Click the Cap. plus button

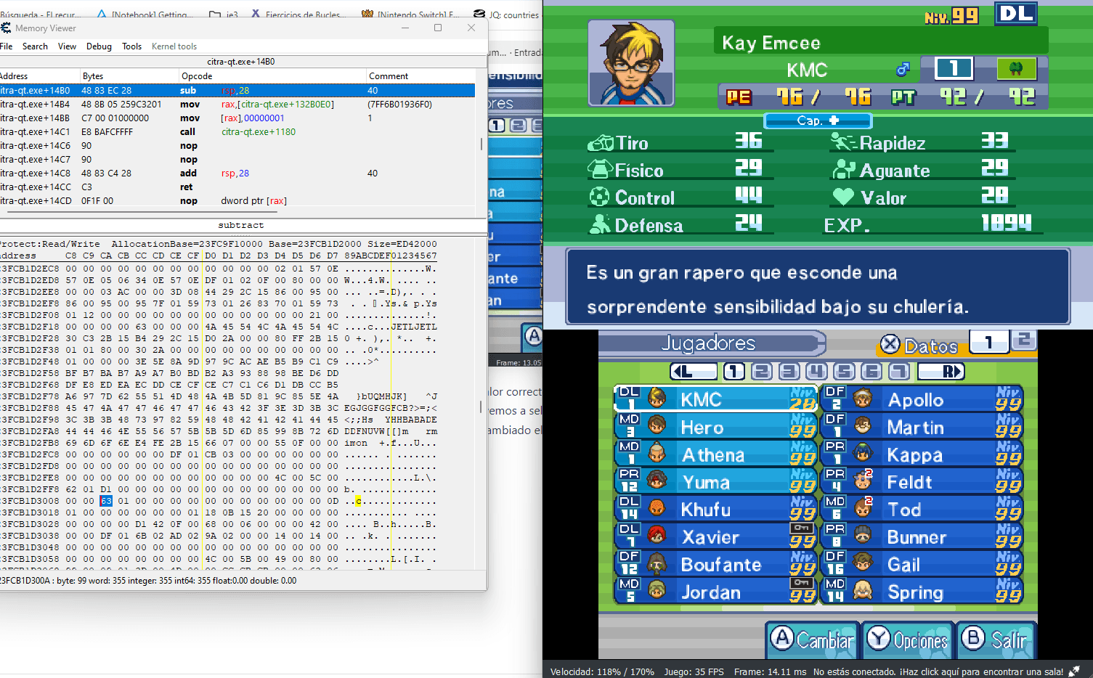(x=818, y=121)
